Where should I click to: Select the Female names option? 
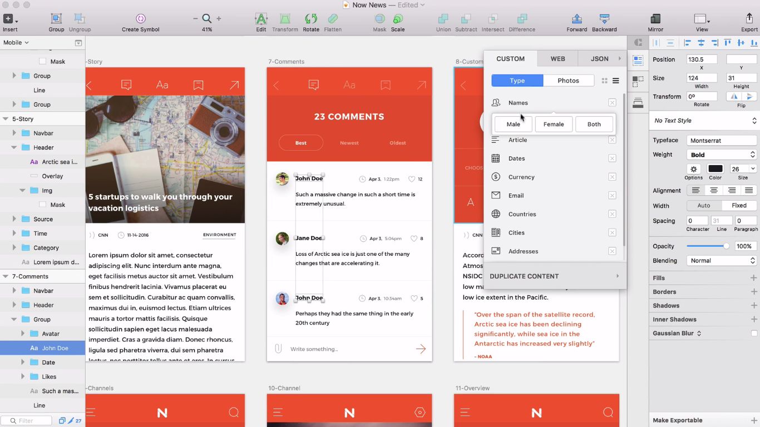[554, 125]
